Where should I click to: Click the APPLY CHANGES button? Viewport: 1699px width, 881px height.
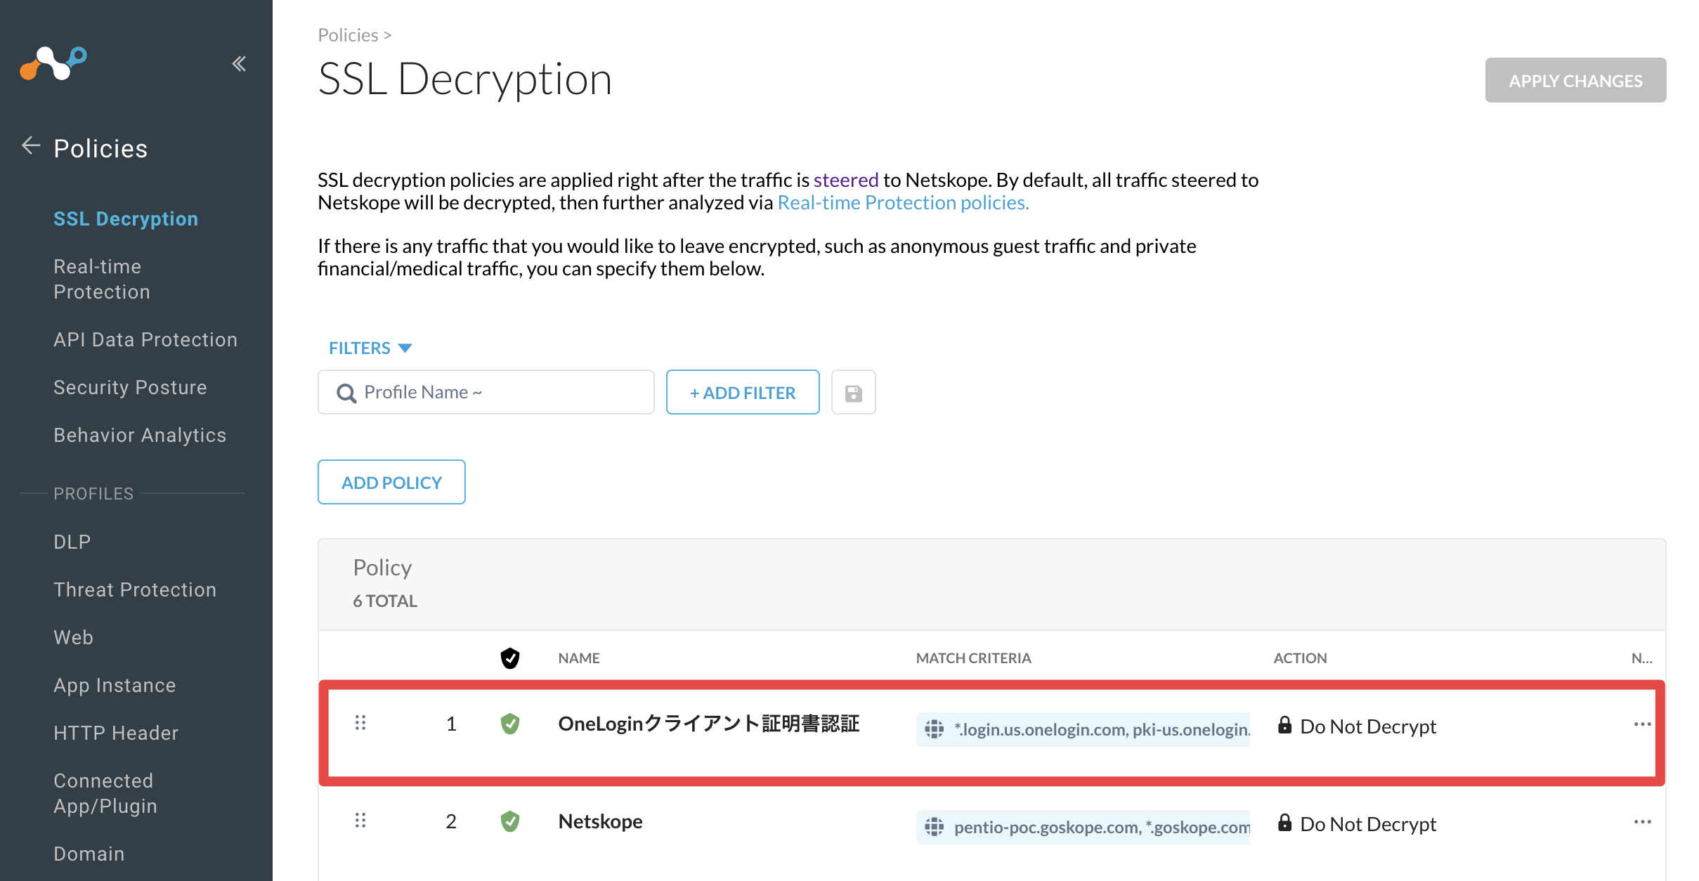coord(1575,80)
